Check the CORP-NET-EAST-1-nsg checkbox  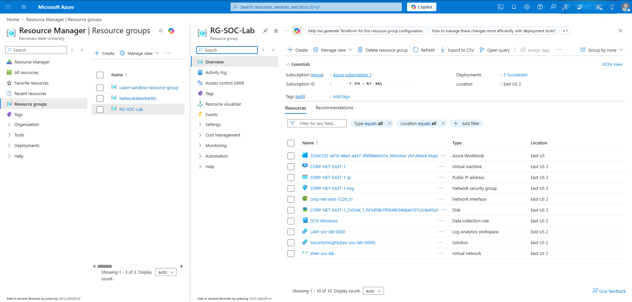(x=291, y=189)
